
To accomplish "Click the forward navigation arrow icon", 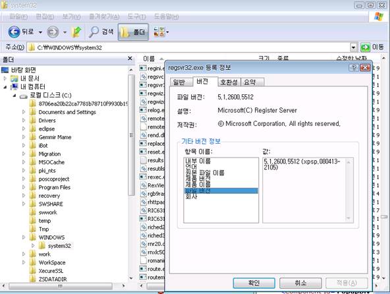I will 53,32.
